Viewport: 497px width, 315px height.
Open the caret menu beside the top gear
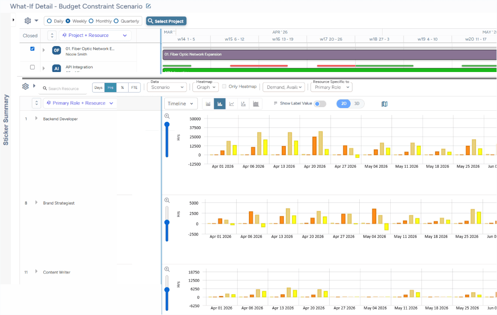pyautogui.click(x=36, y=21)
